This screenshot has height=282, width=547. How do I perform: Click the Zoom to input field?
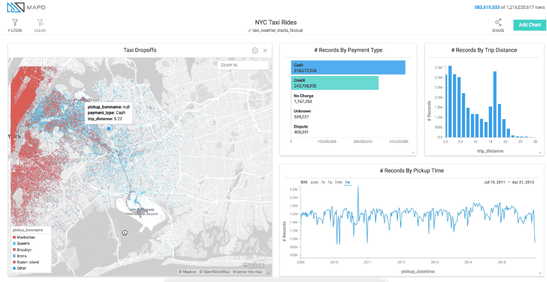click(x=243, y=65)
